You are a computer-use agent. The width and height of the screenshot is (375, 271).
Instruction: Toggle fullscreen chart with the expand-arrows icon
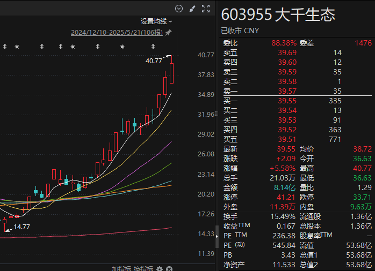coord(206,9)
